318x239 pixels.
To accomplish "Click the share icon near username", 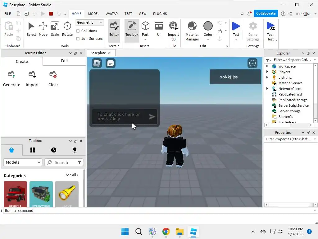I will pos(290,14).
